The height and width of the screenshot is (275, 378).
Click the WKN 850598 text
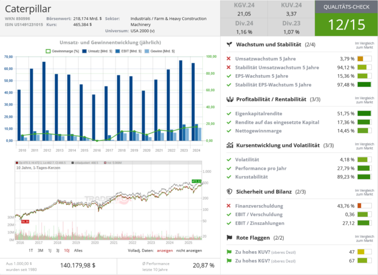tap(18, 18)
